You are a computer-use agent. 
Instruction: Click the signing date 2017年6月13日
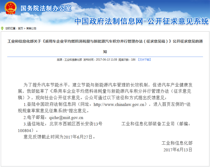click(x=177, y=149)
